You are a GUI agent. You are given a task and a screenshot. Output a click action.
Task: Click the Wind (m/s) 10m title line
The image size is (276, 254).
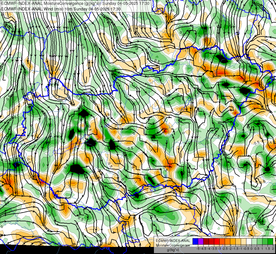[x=61, y=9]
